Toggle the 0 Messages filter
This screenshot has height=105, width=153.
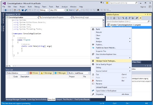(60, 73)
